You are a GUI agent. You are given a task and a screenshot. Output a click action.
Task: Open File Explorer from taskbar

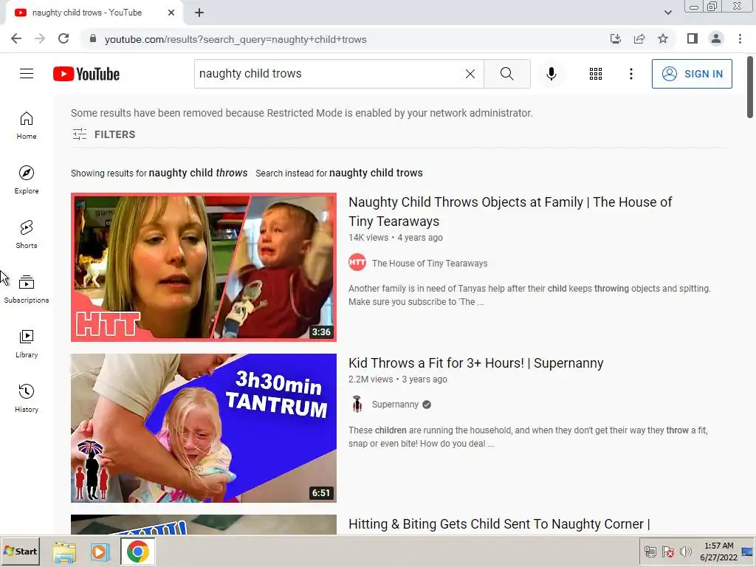point(65,551)
